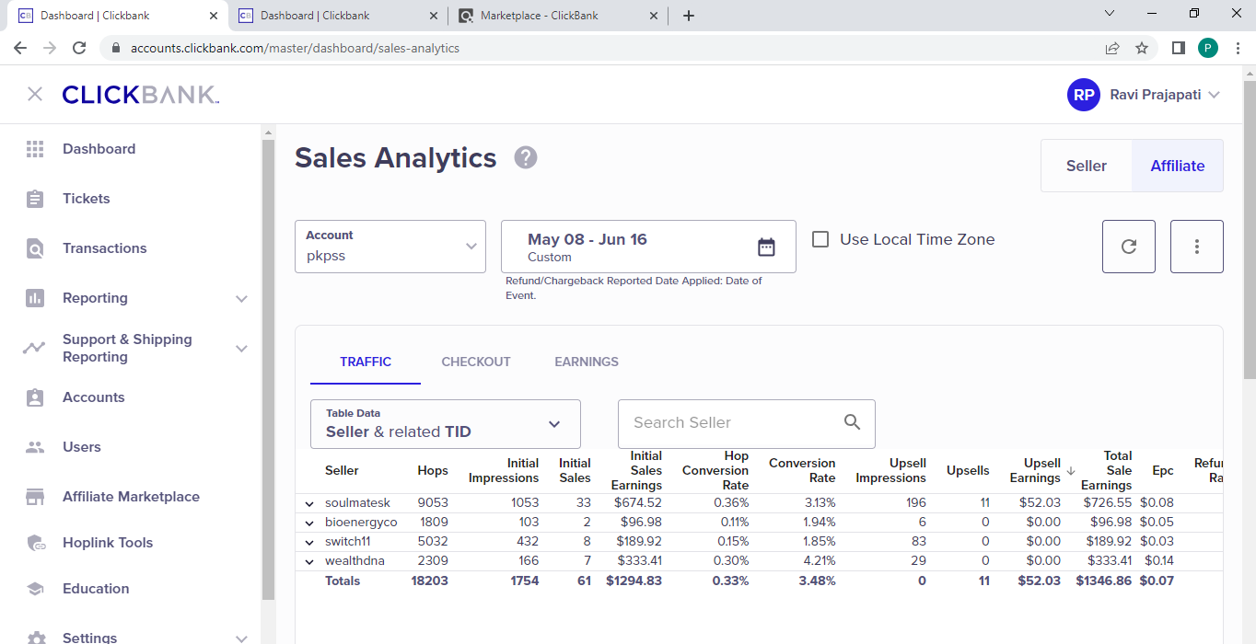
Task: Click the browser address bar URL
Action: [295, 48]
